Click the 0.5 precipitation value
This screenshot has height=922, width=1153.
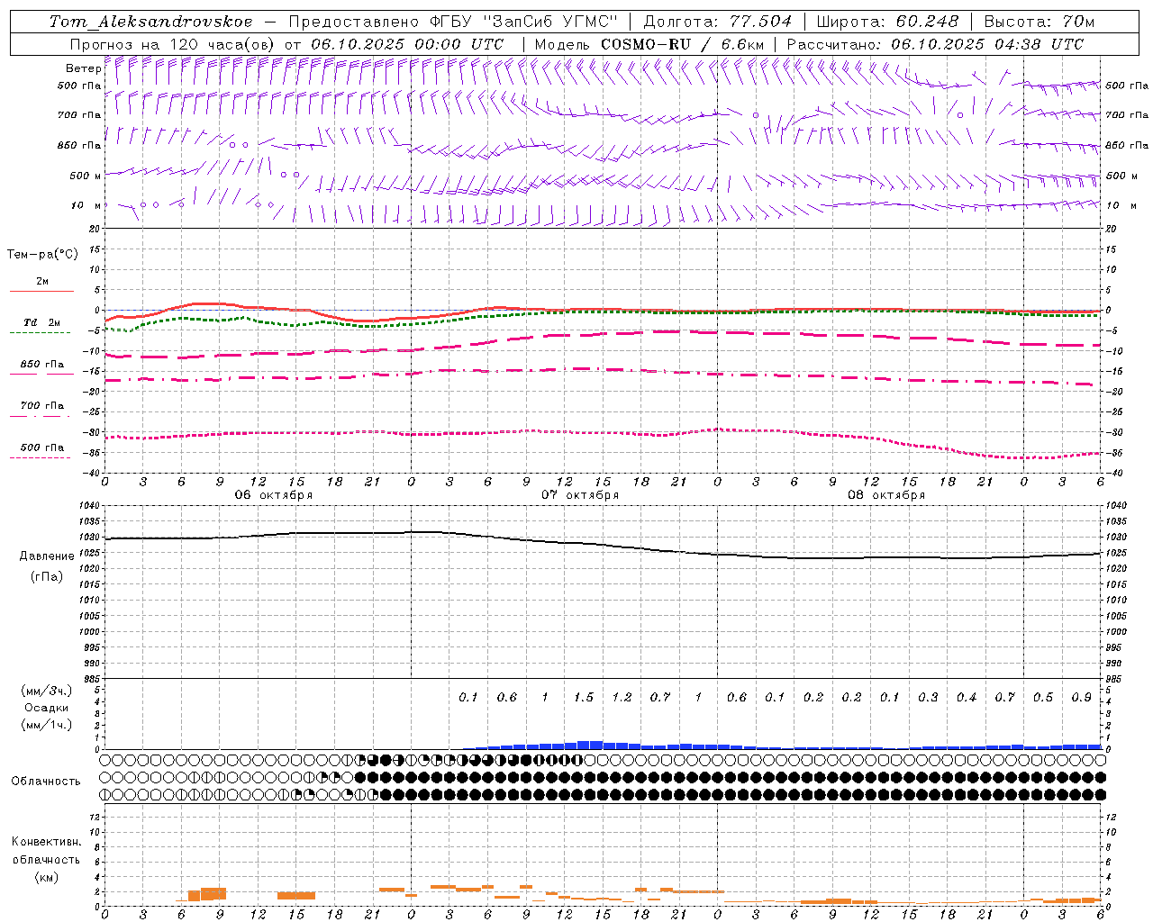click(1043, 698)
